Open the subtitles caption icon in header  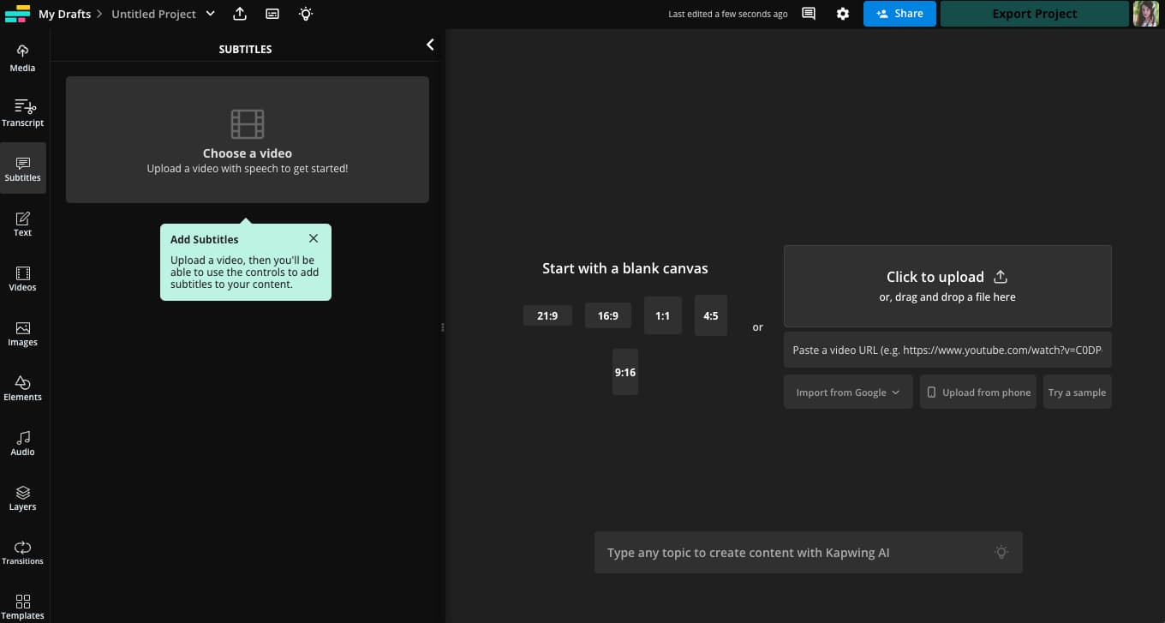272,14
